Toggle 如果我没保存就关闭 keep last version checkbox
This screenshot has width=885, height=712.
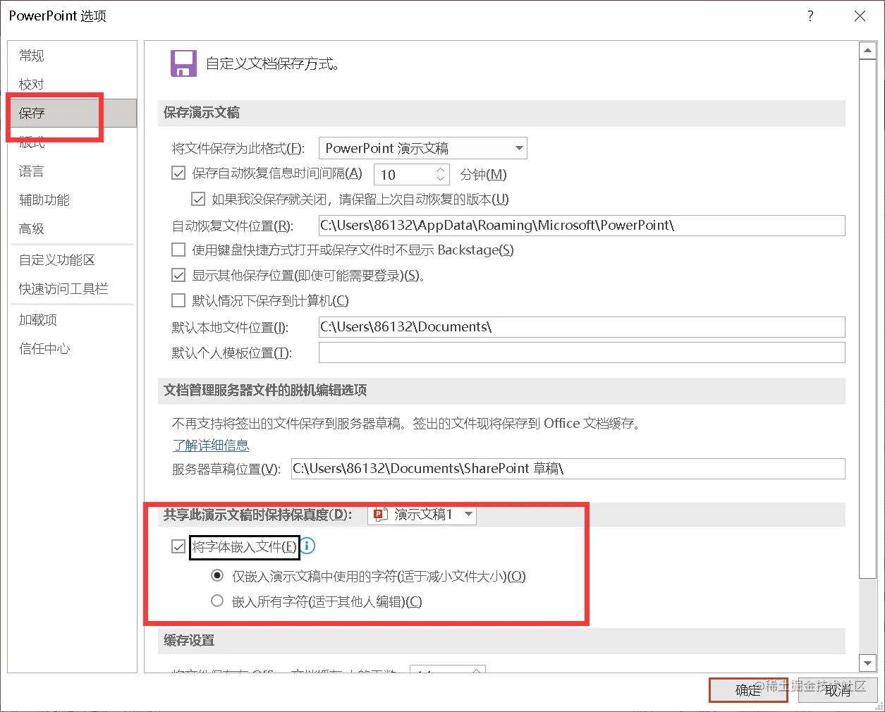199,199
